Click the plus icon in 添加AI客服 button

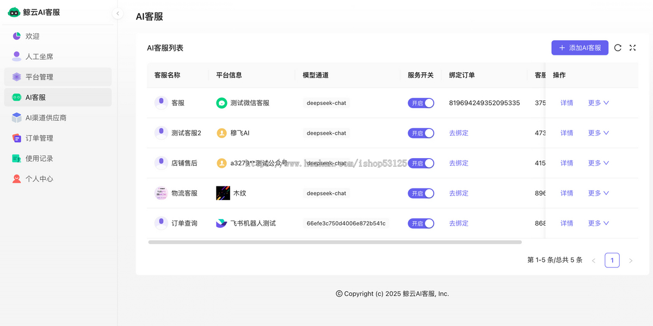(x=562, y=48)
